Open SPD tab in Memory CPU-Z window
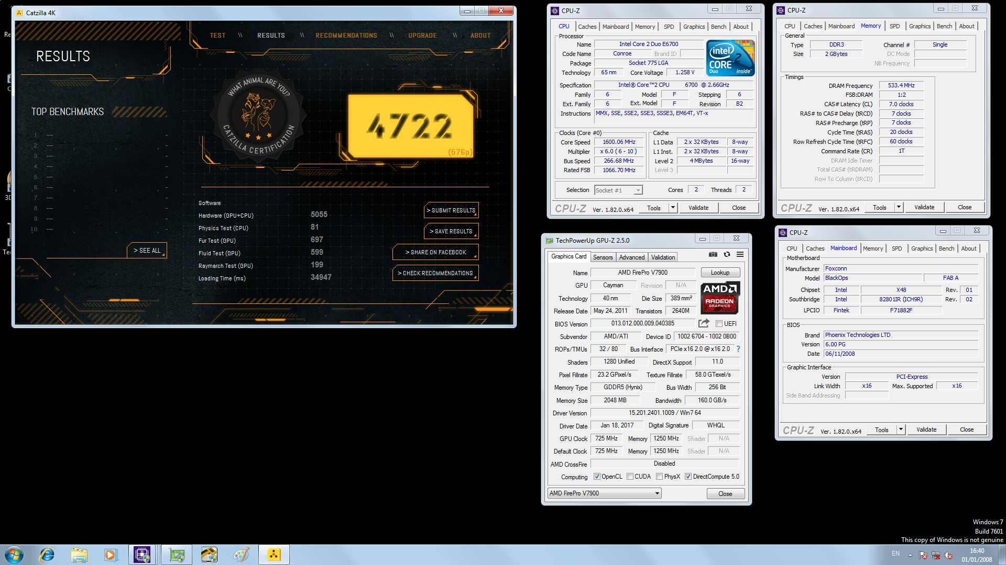The height and width of the screenshot is (565, 1006). [x=894, y=26]
